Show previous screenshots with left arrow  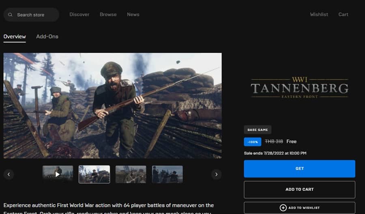tap(9, 174)
